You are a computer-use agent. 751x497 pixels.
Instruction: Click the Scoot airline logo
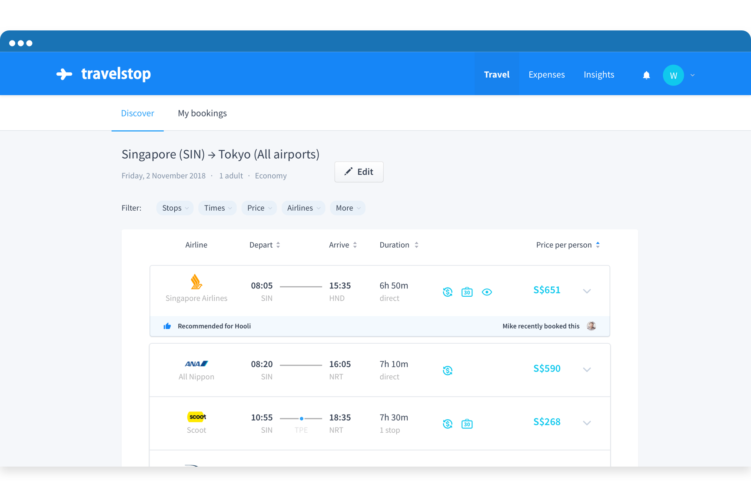pyautogui.click(x=196, y=417)
